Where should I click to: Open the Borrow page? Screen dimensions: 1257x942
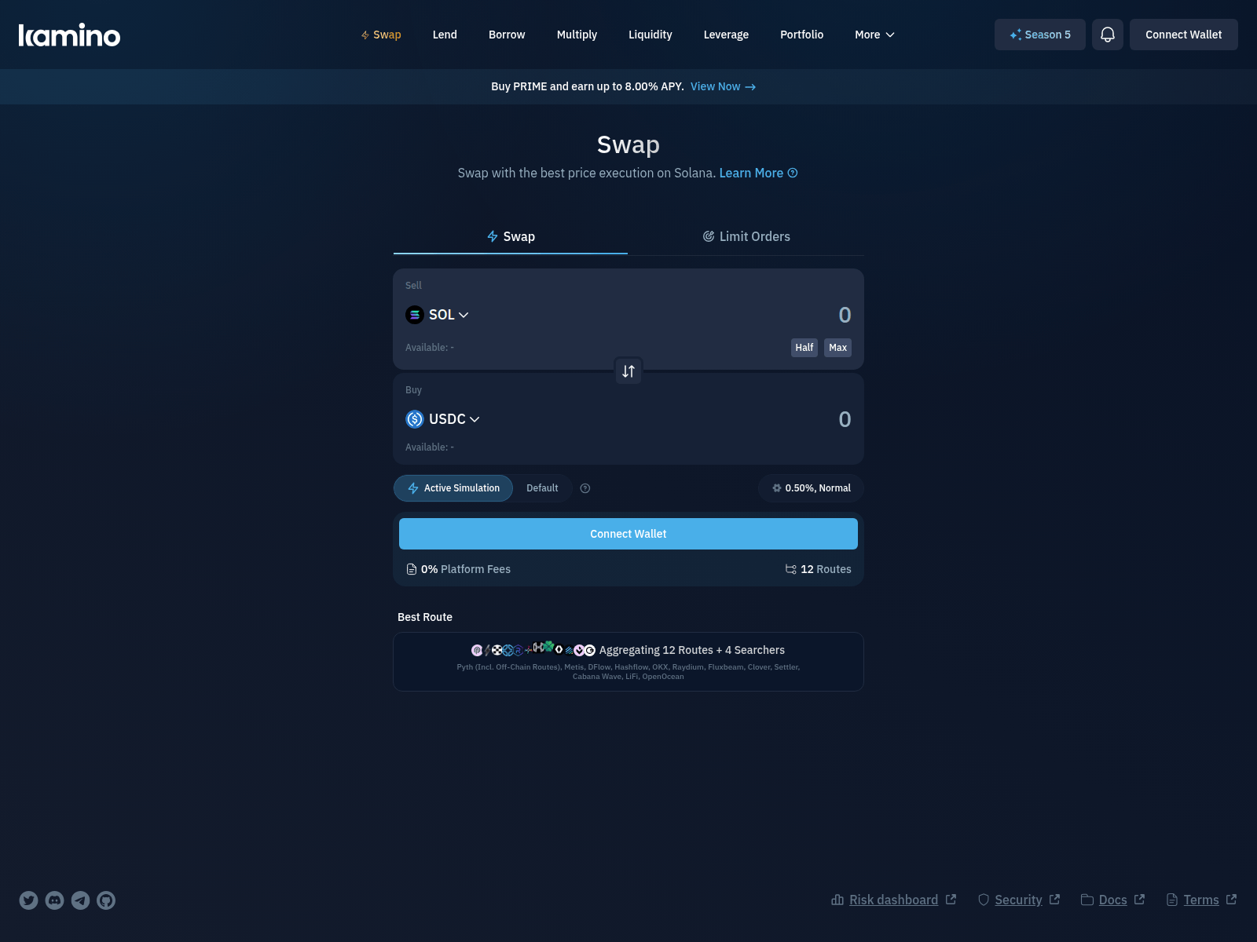pos(507,35)
